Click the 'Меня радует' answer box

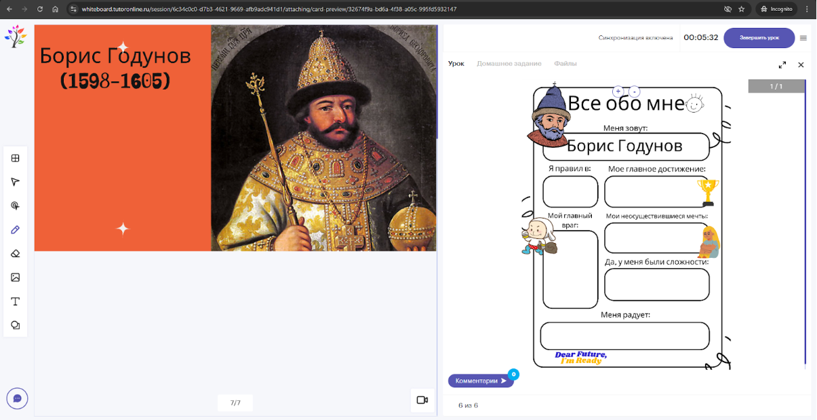[624, 336]
